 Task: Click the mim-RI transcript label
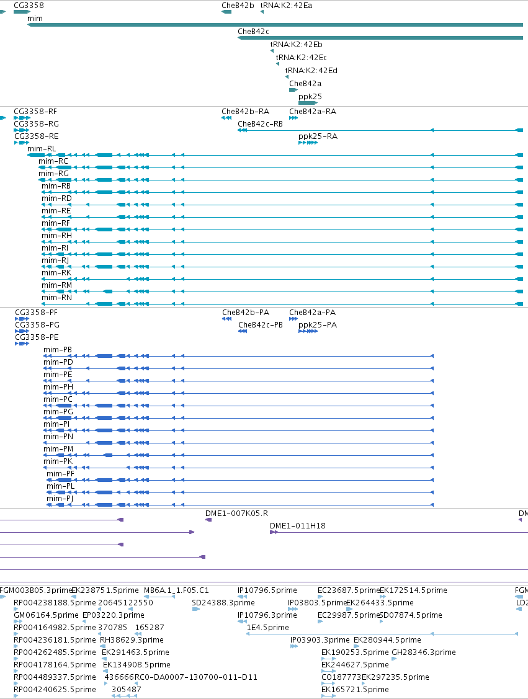pyautogui.click(x=55, y=248)
